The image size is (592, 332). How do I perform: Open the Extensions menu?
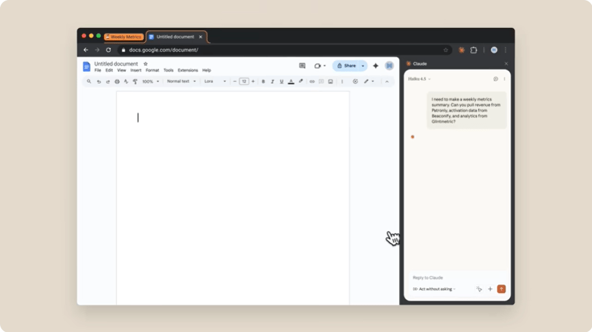click(x=188, y=70)
